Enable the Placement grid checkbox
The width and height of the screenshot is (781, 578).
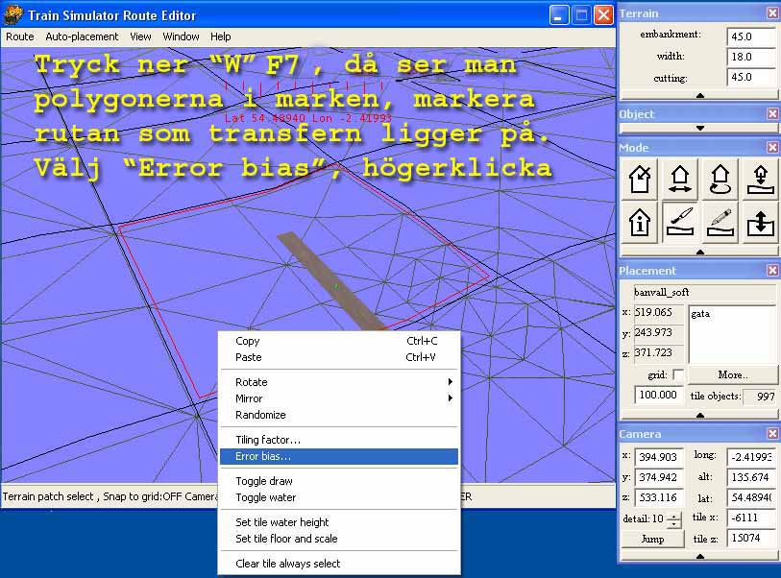[x=678, y=374]
